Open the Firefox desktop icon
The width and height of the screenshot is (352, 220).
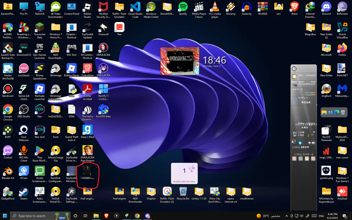point(342,50)
